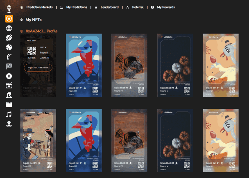Select upper row Round III blue turkey card
This screenshot has height=178, width=249.
click(x=84, y=65)
